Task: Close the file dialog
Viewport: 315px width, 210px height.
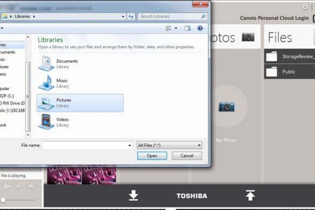Action: 200,4
